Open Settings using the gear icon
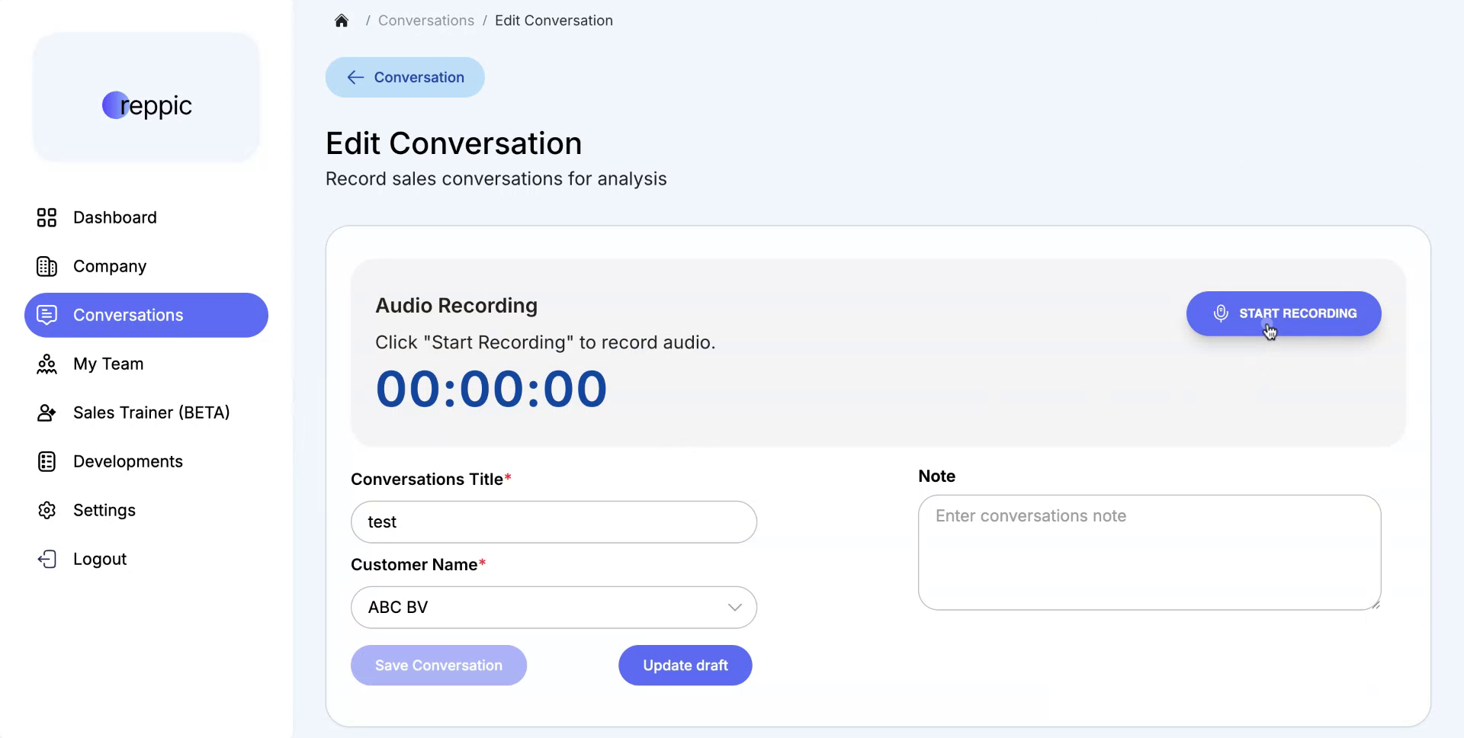This screenshot has width=1464, height=738. pos(47,510)
